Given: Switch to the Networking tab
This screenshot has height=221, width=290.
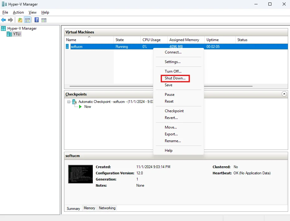Looking at the screenshot, I should [107, 208].
